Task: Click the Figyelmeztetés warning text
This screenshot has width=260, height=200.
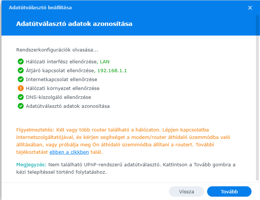Action: pyautogui.click(x=123, y=141)
